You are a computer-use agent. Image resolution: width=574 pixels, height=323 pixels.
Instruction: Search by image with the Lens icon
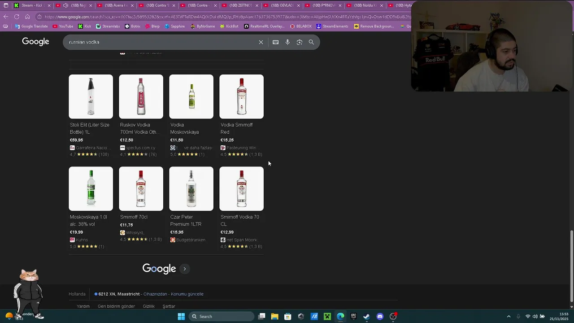pyautogui.click(x=300, y=42)
